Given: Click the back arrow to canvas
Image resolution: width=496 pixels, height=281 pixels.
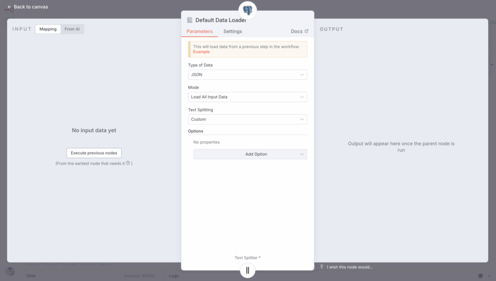Looking at the screenshot, I should tap(10, 7).
